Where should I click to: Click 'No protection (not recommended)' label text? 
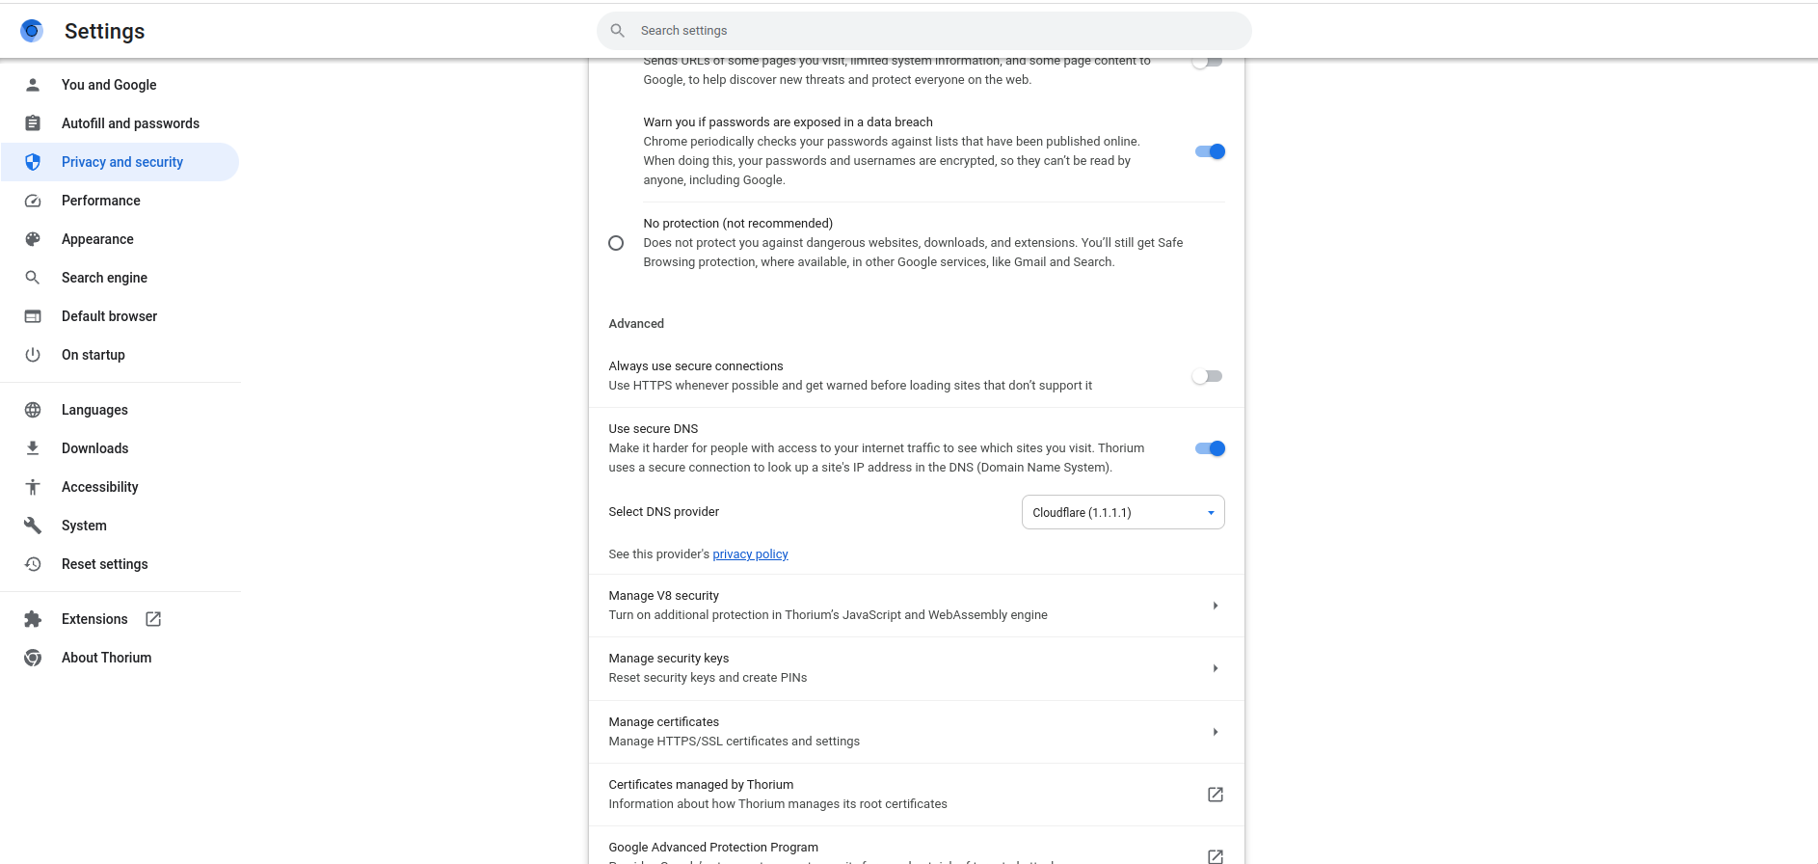pyautogui.click(x=737, y=224)
